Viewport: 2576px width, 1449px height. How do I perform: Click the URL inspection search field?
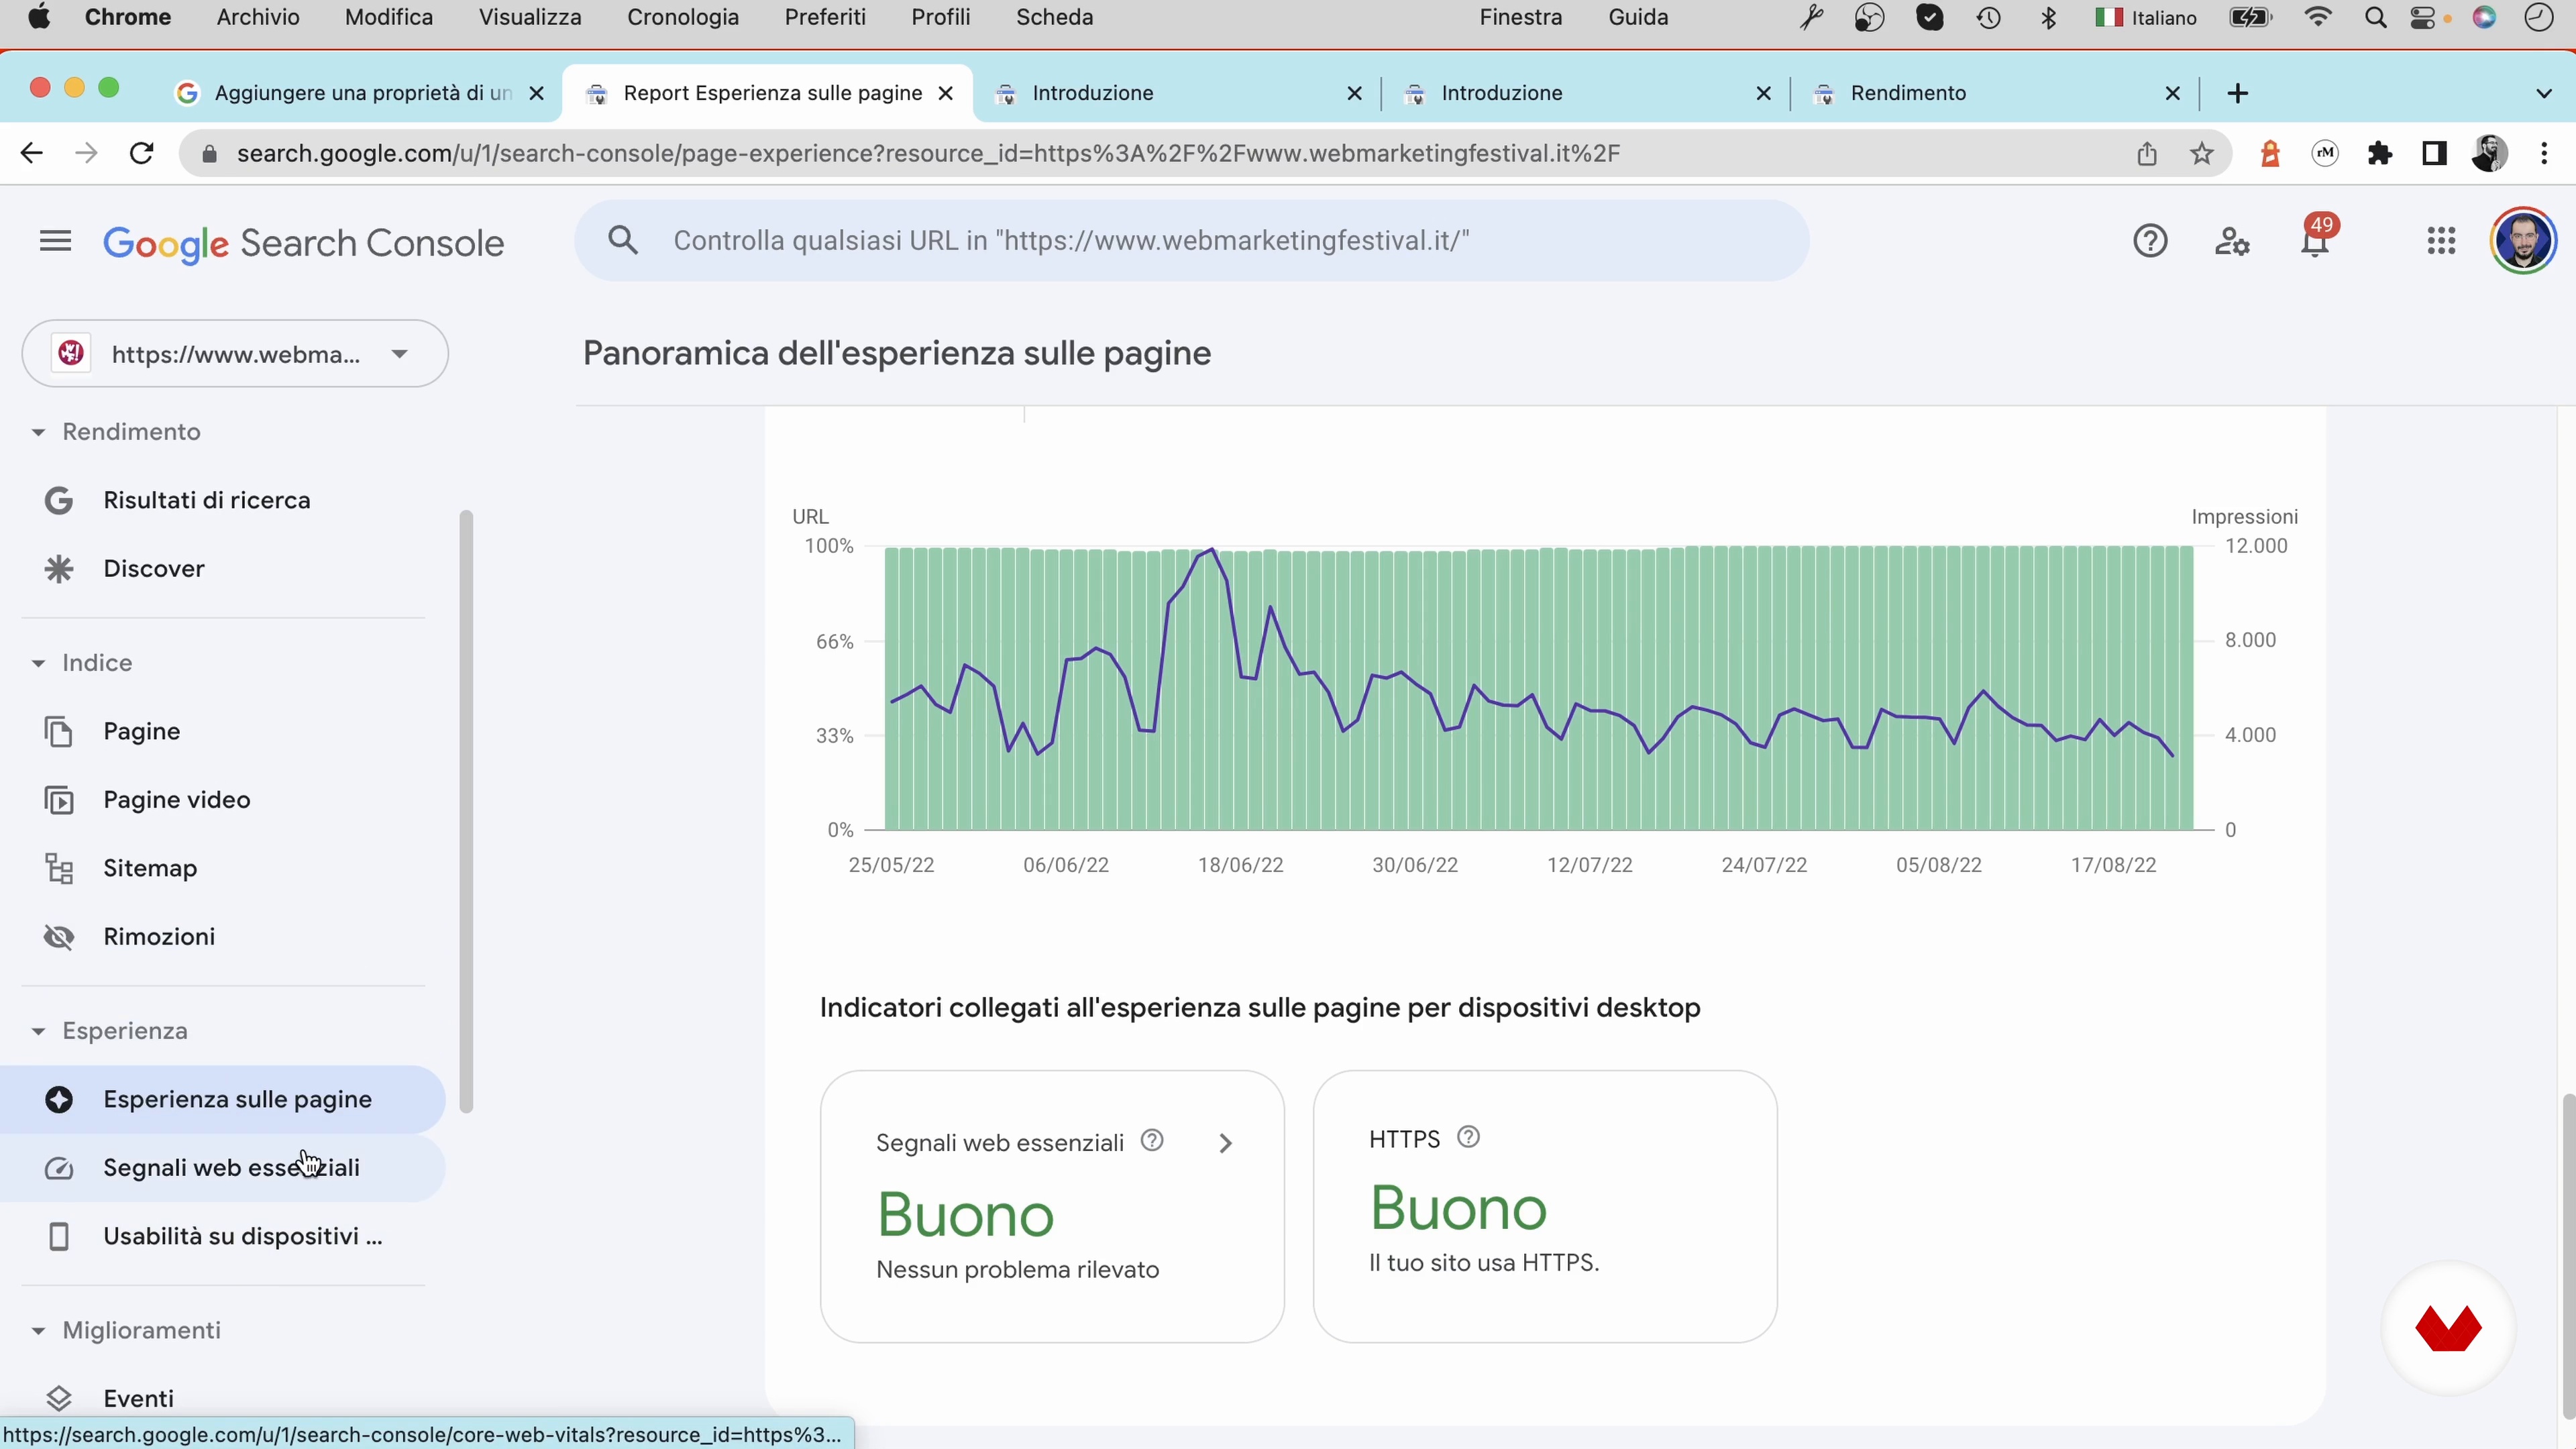1191,240
